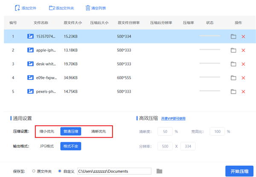Open output folder for pexels-ph file
The width and height of the screenshot is (256, 177).
[x=233, y=91]
